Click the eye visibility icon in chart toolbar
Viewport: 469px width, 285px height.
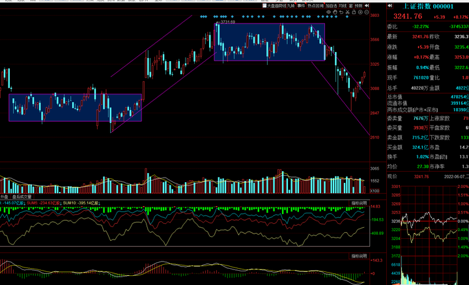coord(328,12)
